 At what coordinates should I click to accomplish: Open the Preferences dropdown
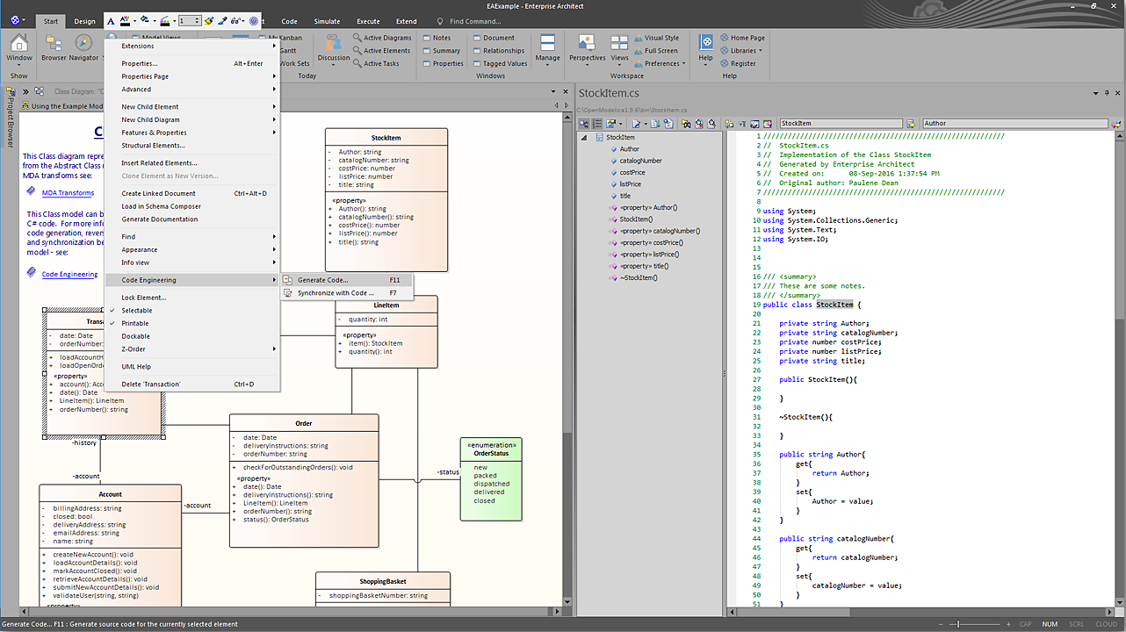(658, 63)
